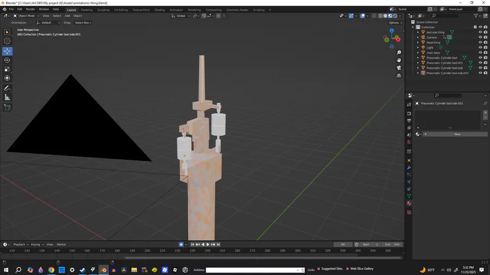The width and height of the screenshot is (490, 275).
Task: Open the Select Box drag dropdown
Action: pos(83,23)
